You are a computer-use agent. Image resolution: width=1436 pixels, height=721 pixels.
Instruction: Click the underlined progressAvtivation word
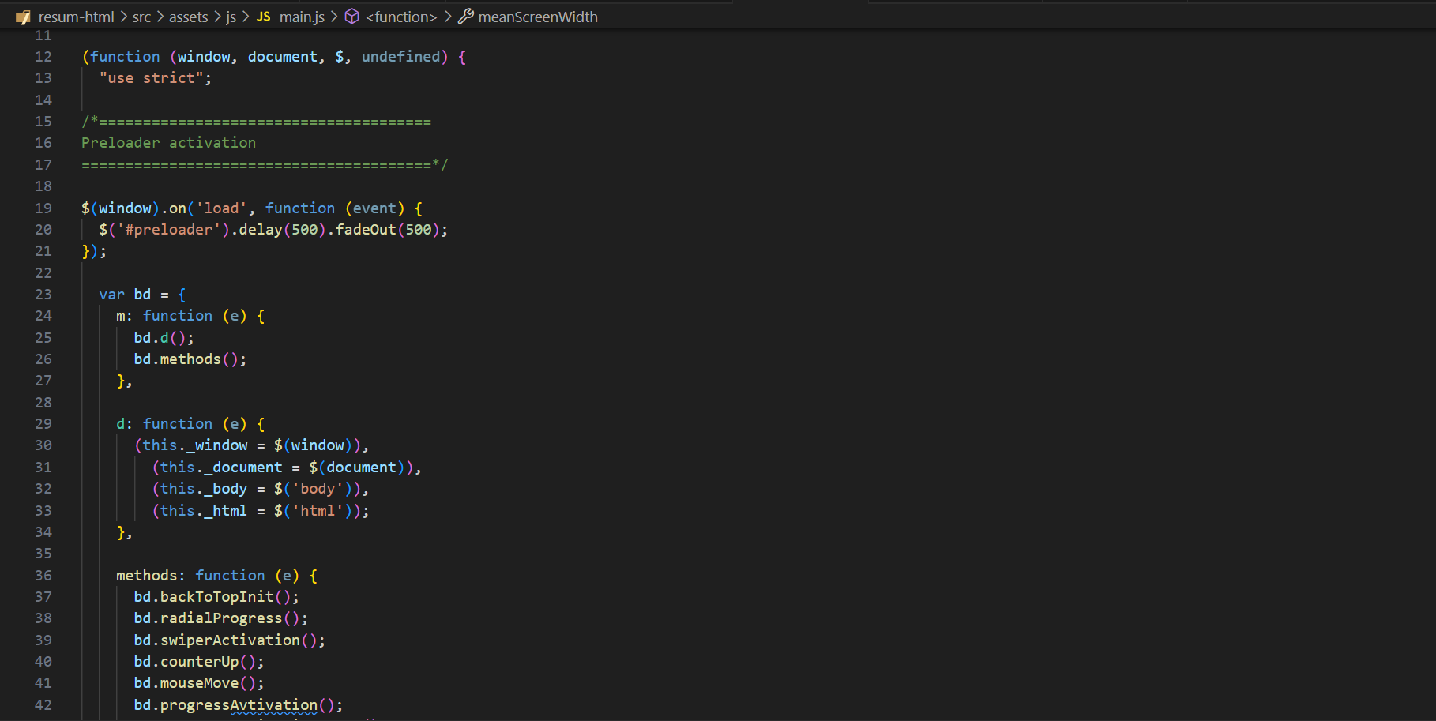pyautogui.click(x=239, y=705)
